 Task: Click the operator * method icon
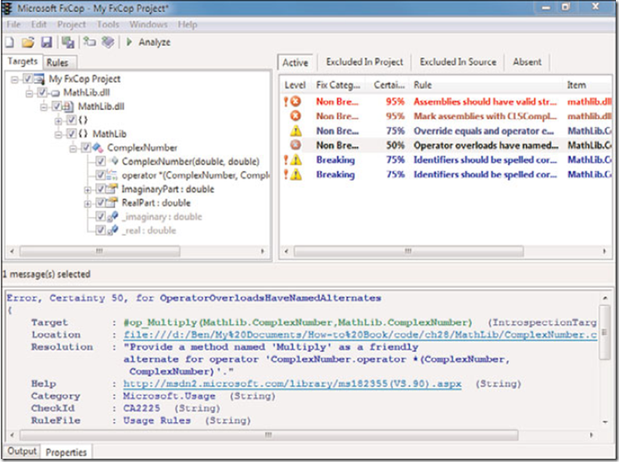click(112, 175)
